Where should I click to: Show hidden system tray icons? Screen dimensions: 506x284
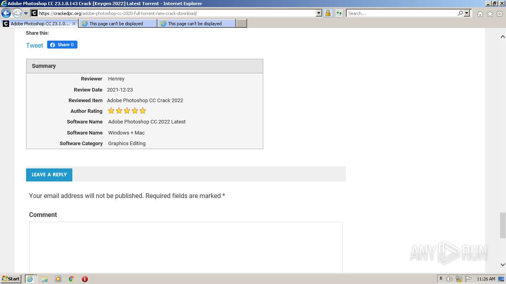point(441,279)
